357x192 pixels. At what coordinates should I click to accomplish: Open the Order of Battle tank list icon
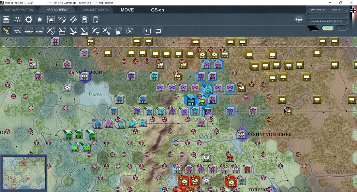pyautogui.click(x=6, y=20)
